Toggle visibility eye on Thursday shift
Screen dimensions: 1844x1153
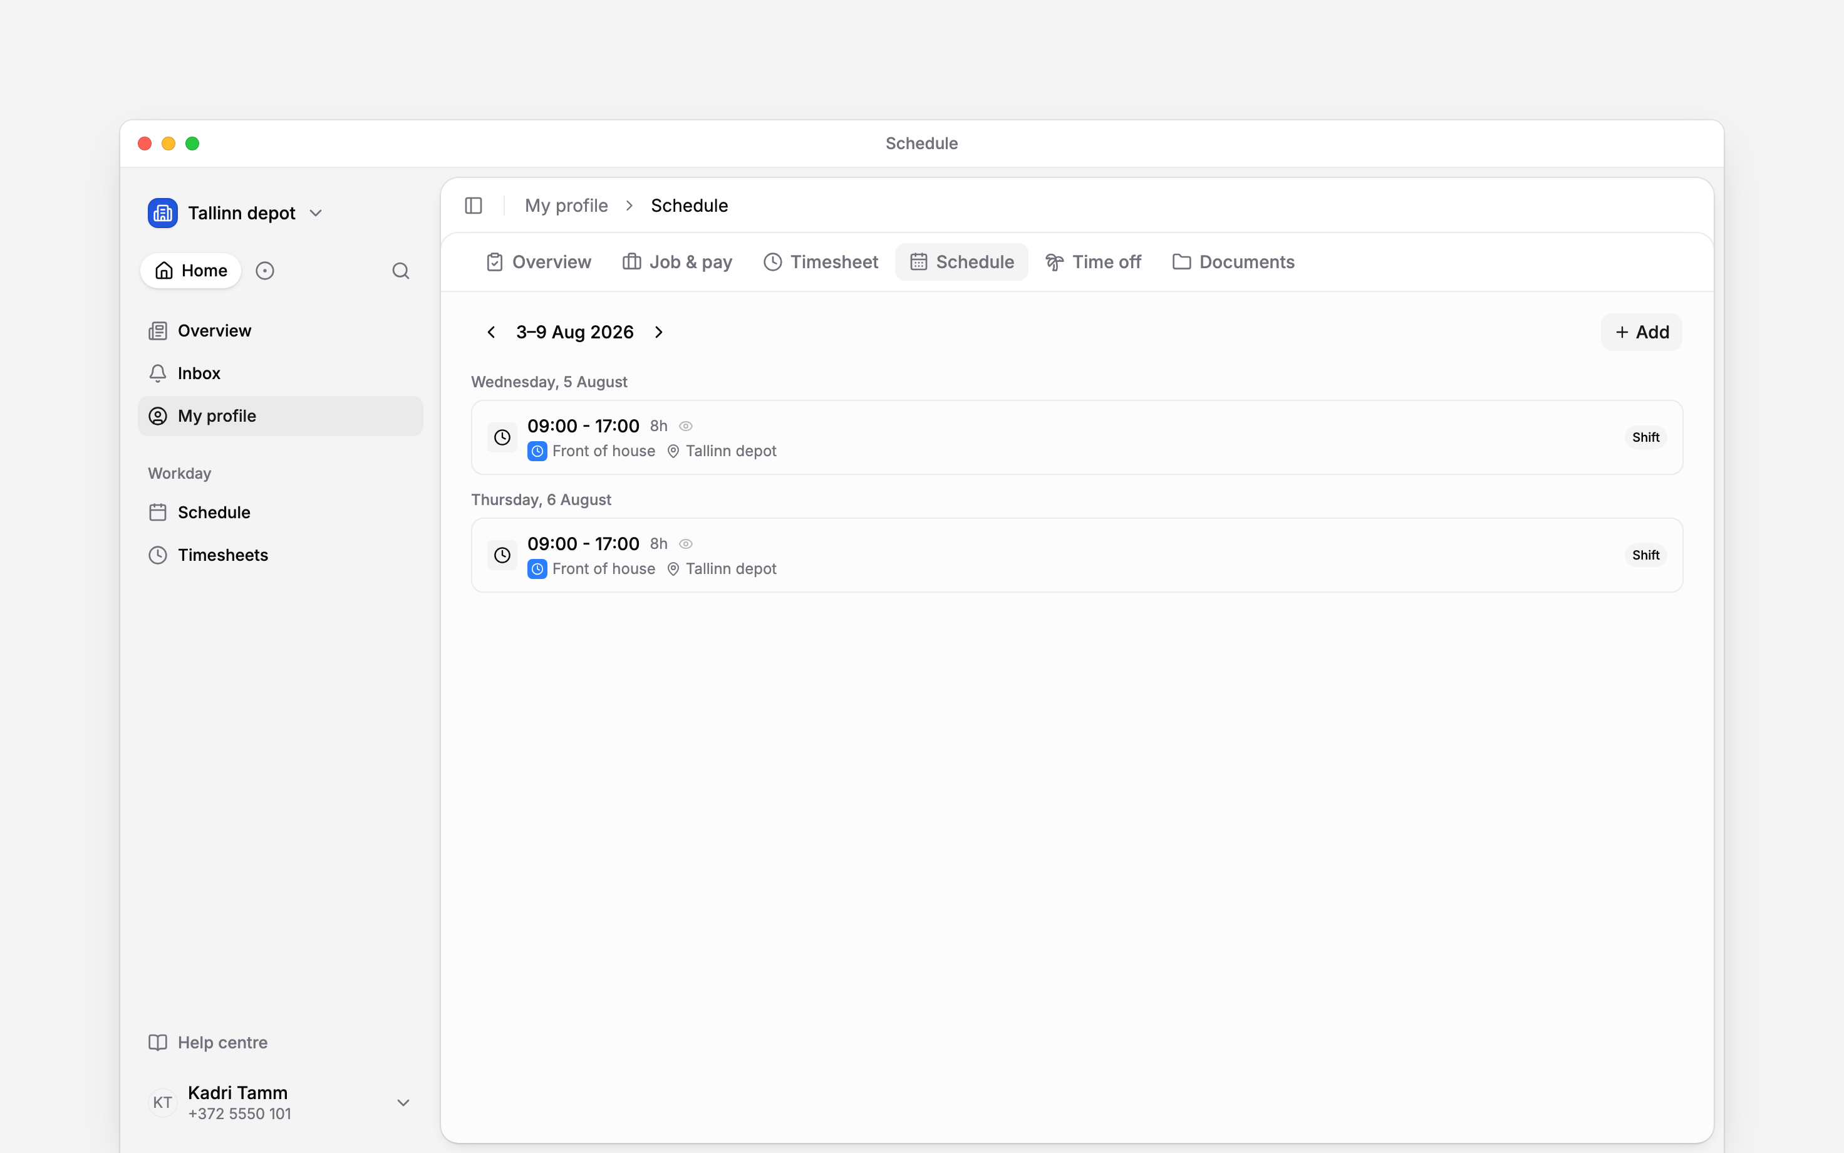pos(686,544)
